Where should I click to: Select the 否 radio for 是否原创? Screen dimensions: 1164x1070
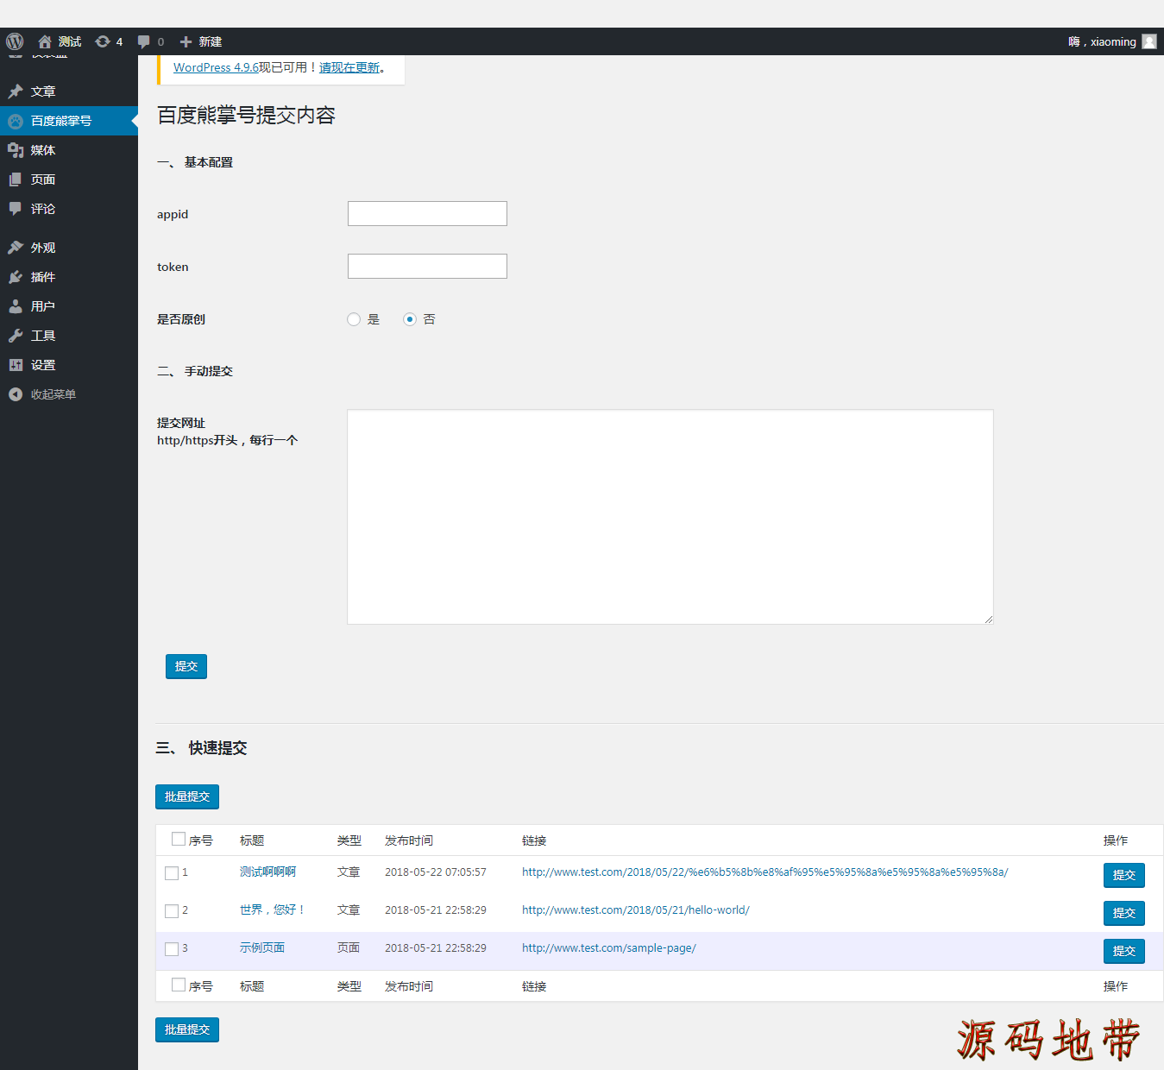410,319
